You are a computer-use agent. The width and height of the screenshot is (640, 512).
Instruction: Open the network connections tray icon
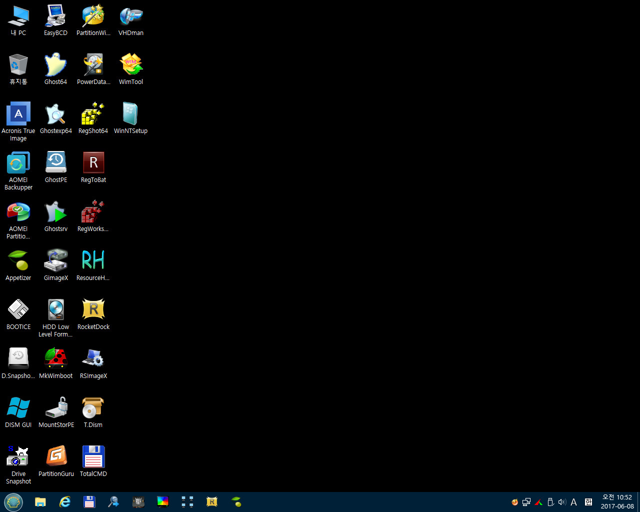[x=526, y=502]
